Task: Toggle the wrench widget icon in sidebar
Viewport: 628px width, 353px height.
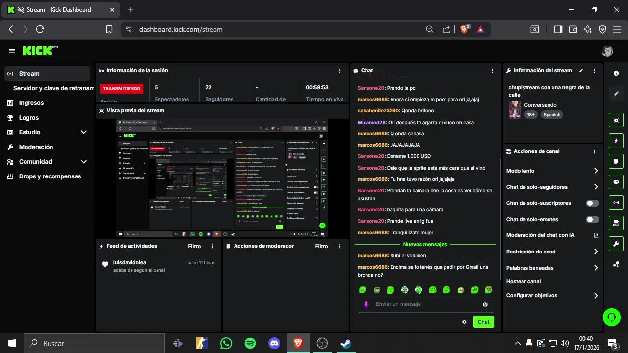Action: 616,244
